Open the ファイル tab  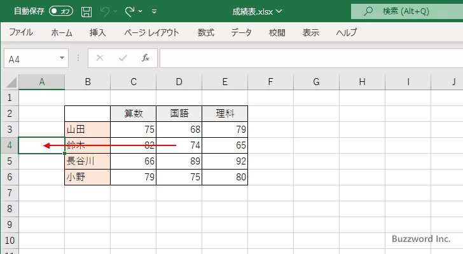click(21, 32)
